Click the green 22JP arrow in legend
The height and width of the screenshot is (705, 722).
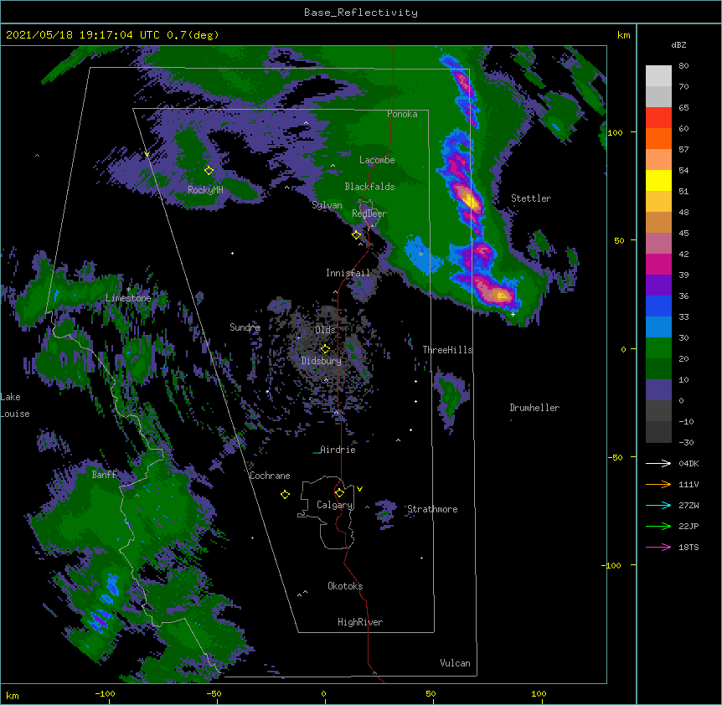click(658, 526)
